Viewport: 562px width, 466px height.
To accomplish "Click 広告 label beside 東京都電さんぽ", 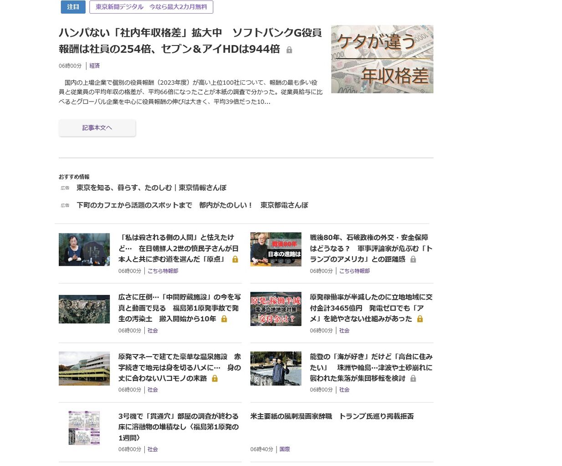I will 65,206.
